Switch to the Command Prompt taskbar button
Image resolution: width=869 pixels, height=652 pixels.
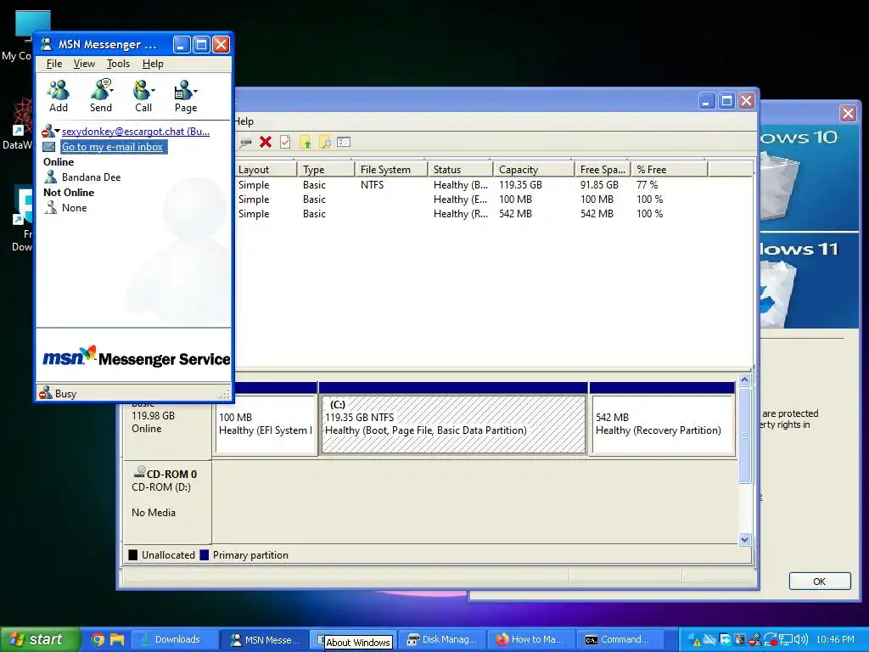[x=620, y=640]
